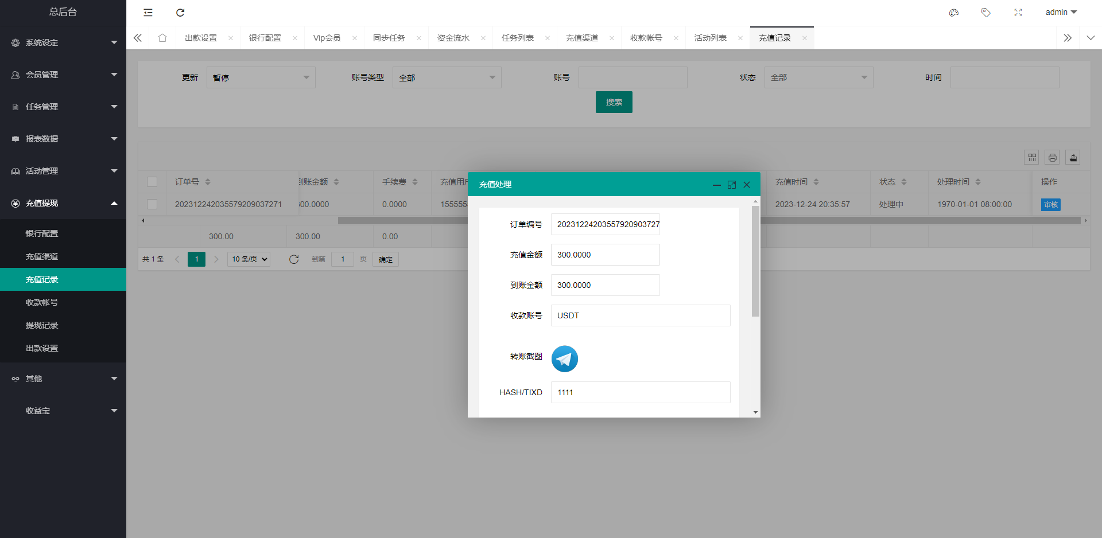Open the column filter grid icon

1032,158
